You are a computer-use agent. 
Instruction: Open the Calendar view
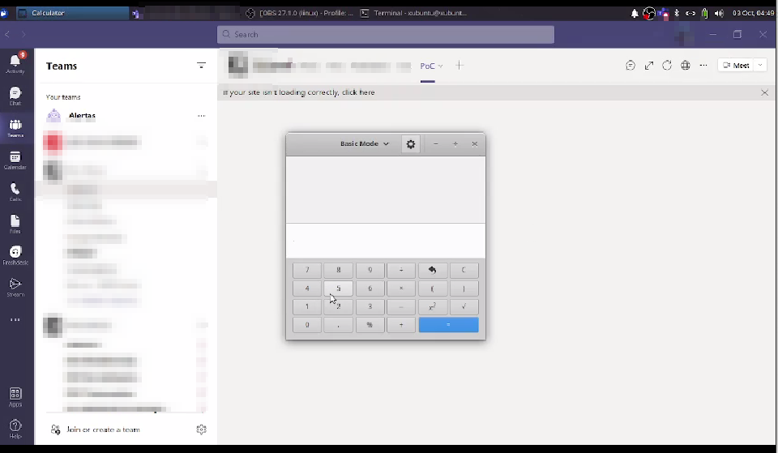point(15,160)
